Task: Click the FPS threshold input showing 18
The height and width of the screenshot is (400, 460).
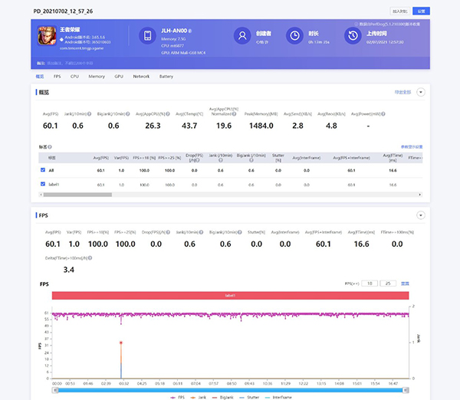Action: tap(370, 284)
